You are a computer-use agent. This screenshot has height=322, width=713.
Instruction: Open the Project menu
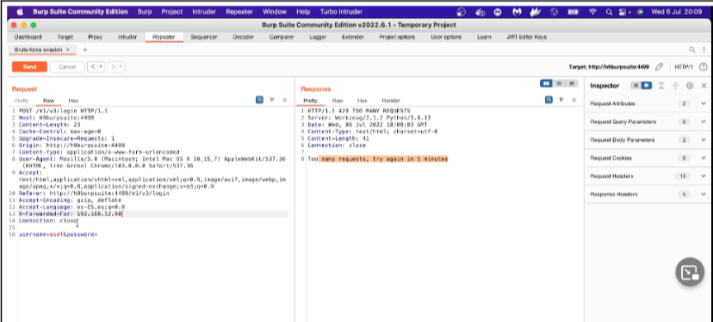coord(172,12)
